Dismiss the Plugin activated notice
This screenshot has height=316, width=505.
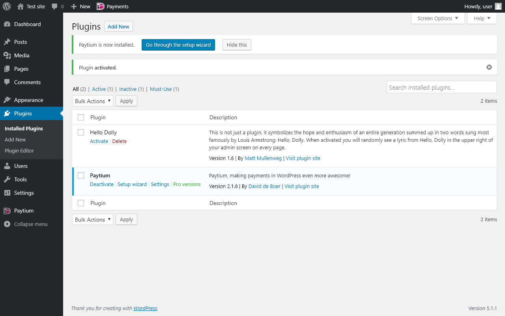[489, 67]
